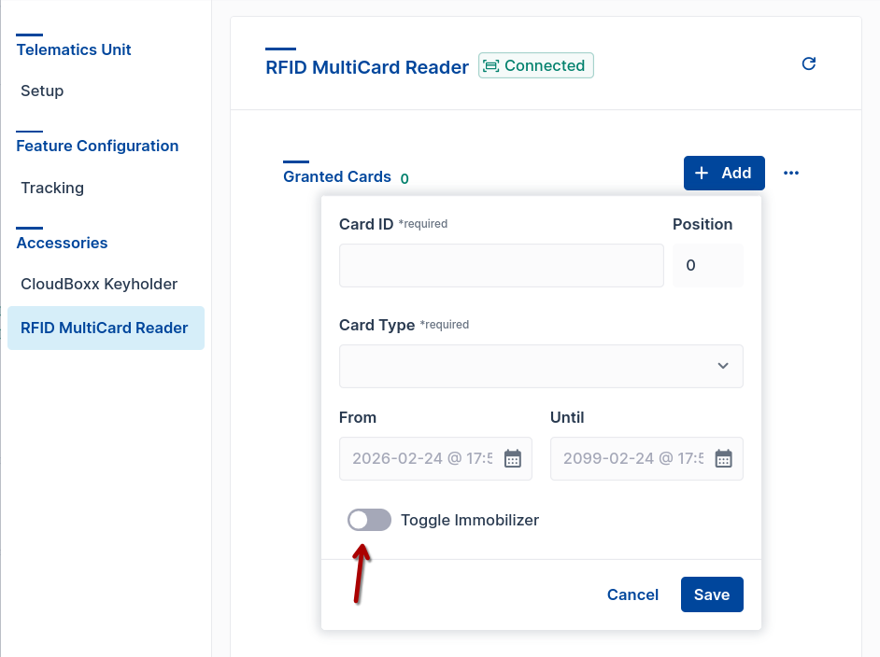
Task: Click the Position number field
Action: coord(708,265)
